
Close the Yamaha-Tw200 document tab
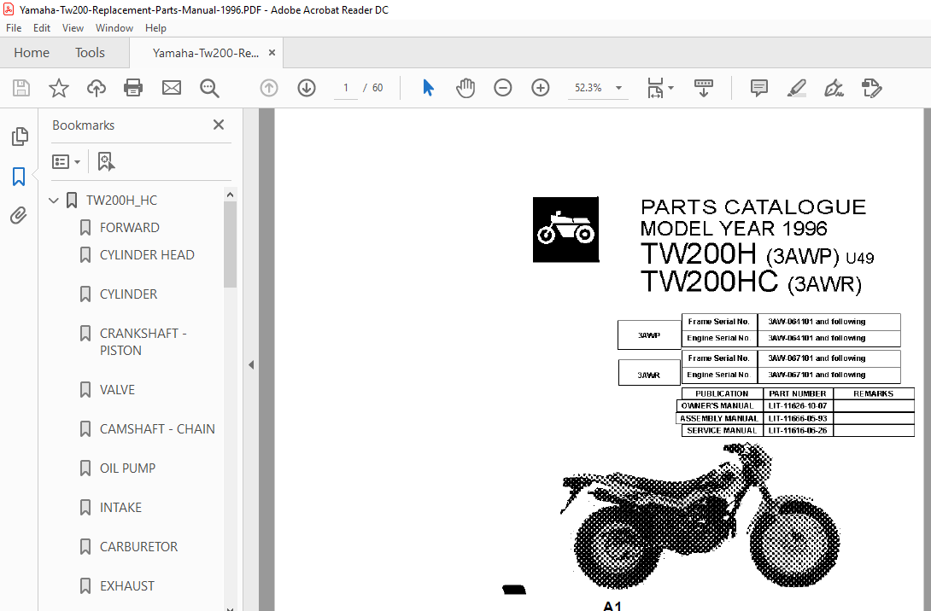click(x=272, y=53)
